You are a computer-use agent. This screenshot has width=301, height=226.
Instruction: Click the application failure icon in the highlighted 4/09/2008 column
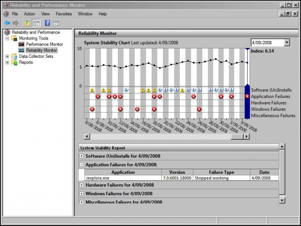tap(247, 96)
